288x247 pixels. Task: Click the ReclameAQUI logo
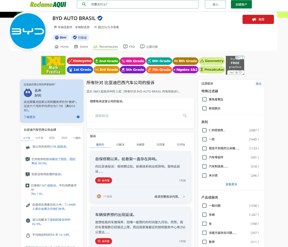(x=48, y=5)
